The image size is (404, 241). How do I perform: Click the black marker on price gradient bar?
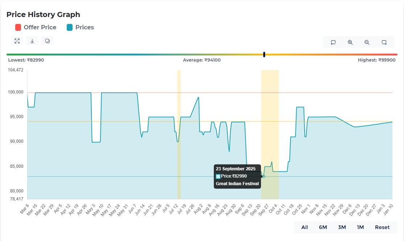[264, 54]
